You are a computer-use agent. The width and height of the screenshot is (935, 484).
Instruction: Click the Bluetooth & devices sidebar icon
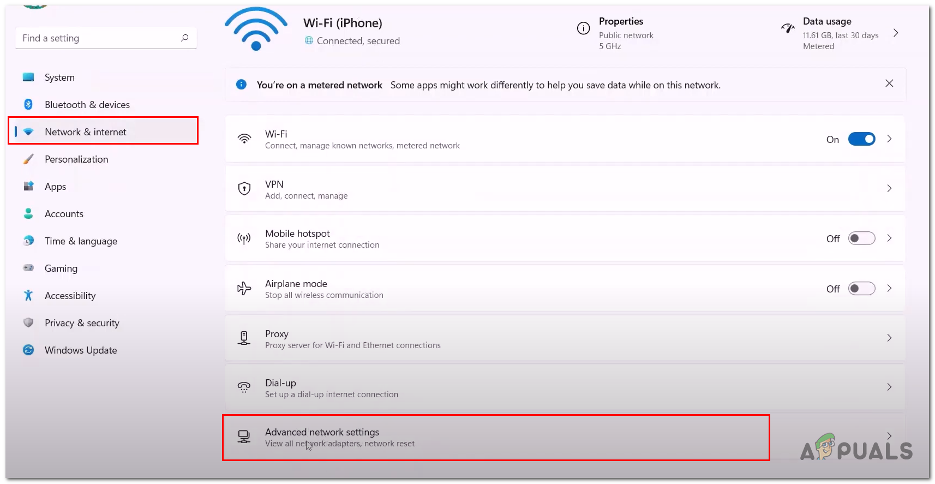click(x=28, y=104)
